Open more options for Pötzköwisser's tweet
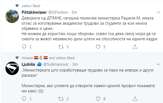Viewport: 163px width, 103px height. (x=158, y=12)
